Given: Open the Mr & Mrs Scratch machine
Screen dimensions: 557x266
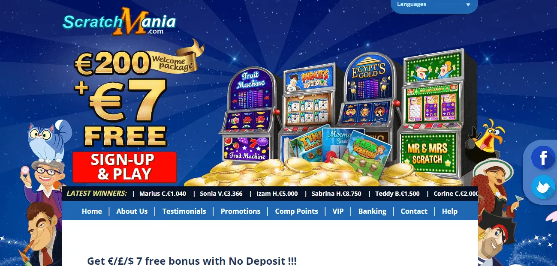Looking at the screenshot, I should pyautogui.click(x=432, y=114).
